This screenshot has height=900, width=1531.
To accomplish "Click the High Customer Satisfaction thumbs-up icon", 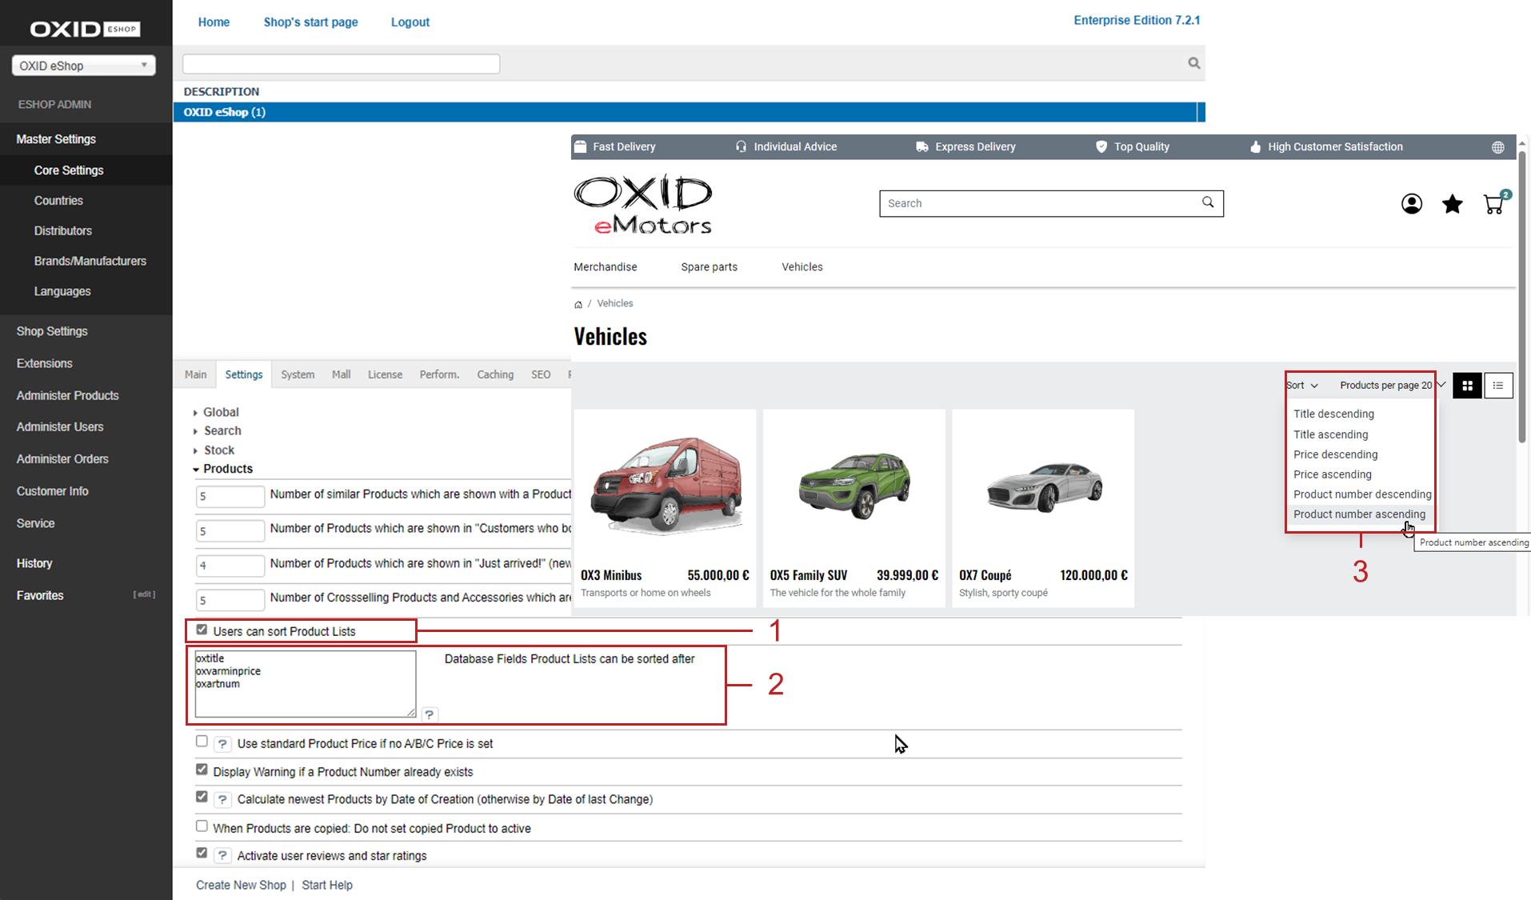I will (1255, 146).
